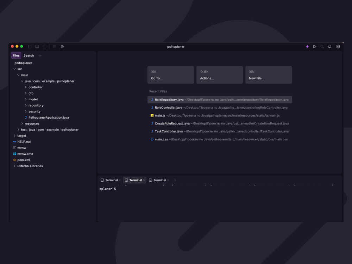
Task: Open main.js from recent files
Action: coord(220,115)
